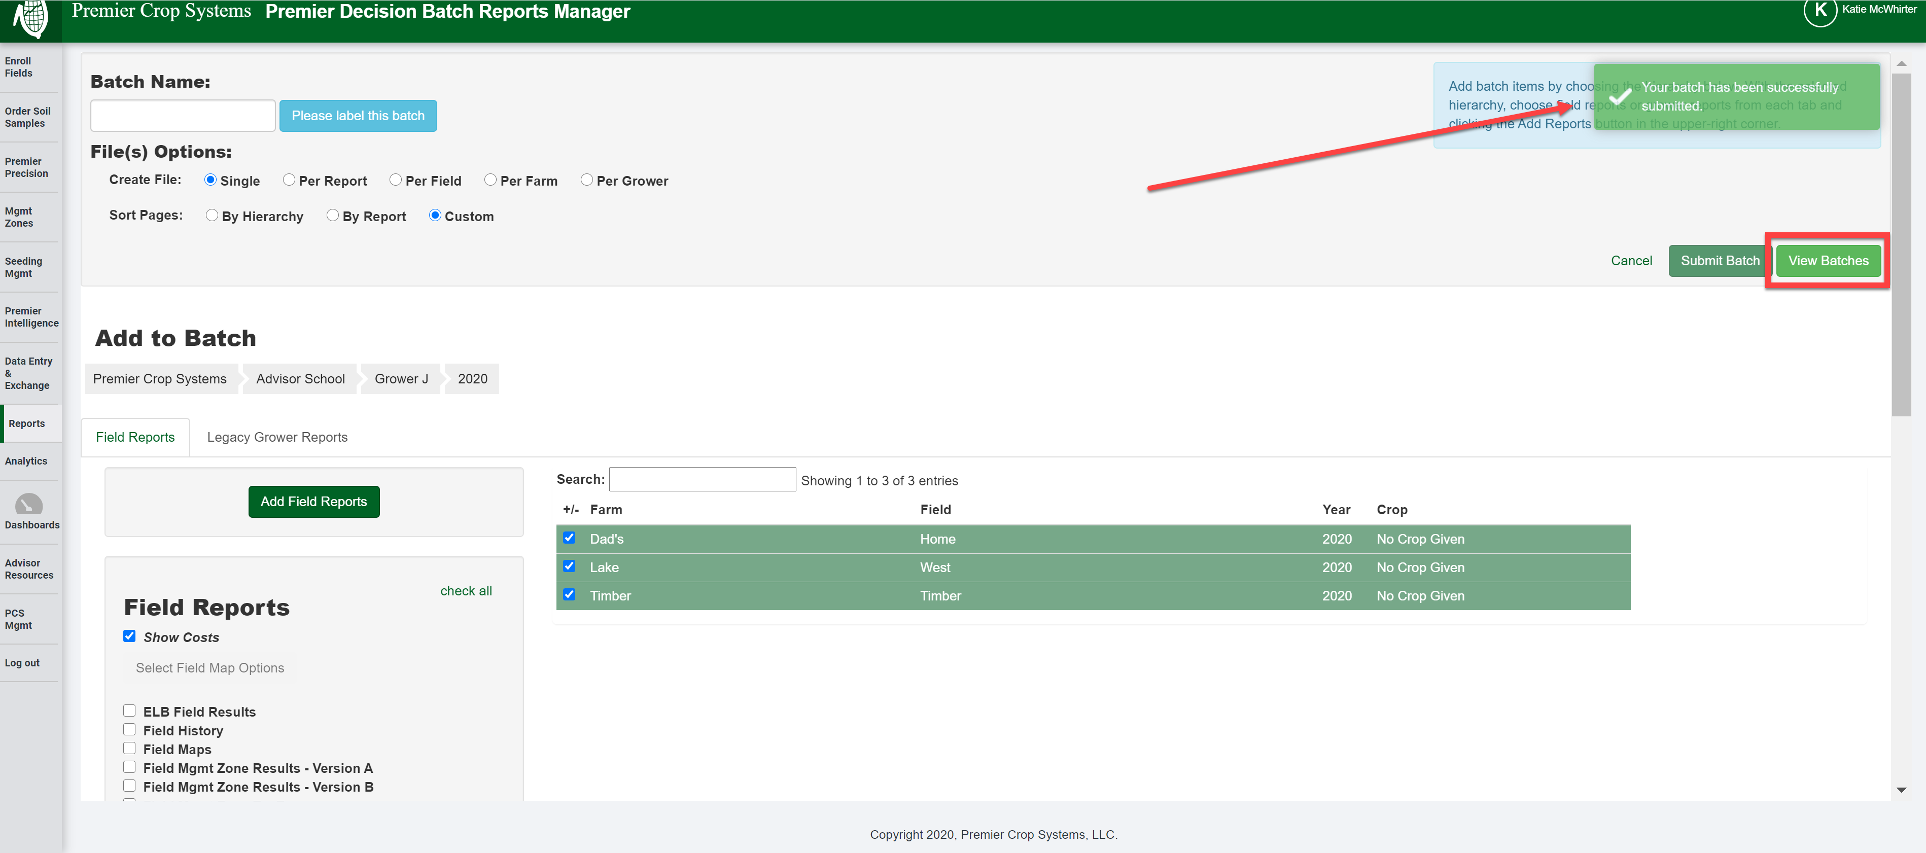Viewport: 1926px width, 853px height.
Task: Click Log out in the sidebar
Action: coord(22,662)
